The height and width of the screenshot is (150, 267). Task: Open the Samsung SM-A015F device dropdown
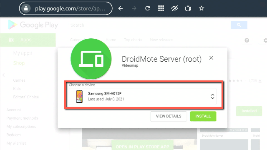[143, 96]
